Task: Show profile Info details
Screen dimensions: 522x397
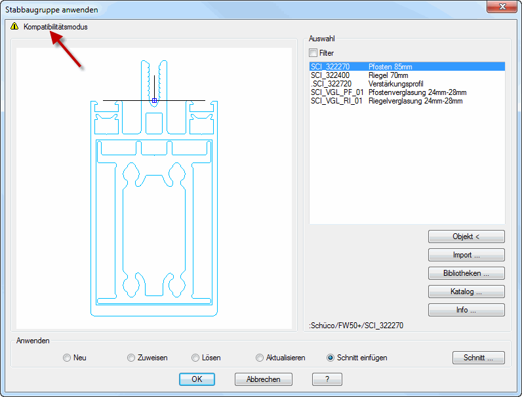Action: [466, 310]
